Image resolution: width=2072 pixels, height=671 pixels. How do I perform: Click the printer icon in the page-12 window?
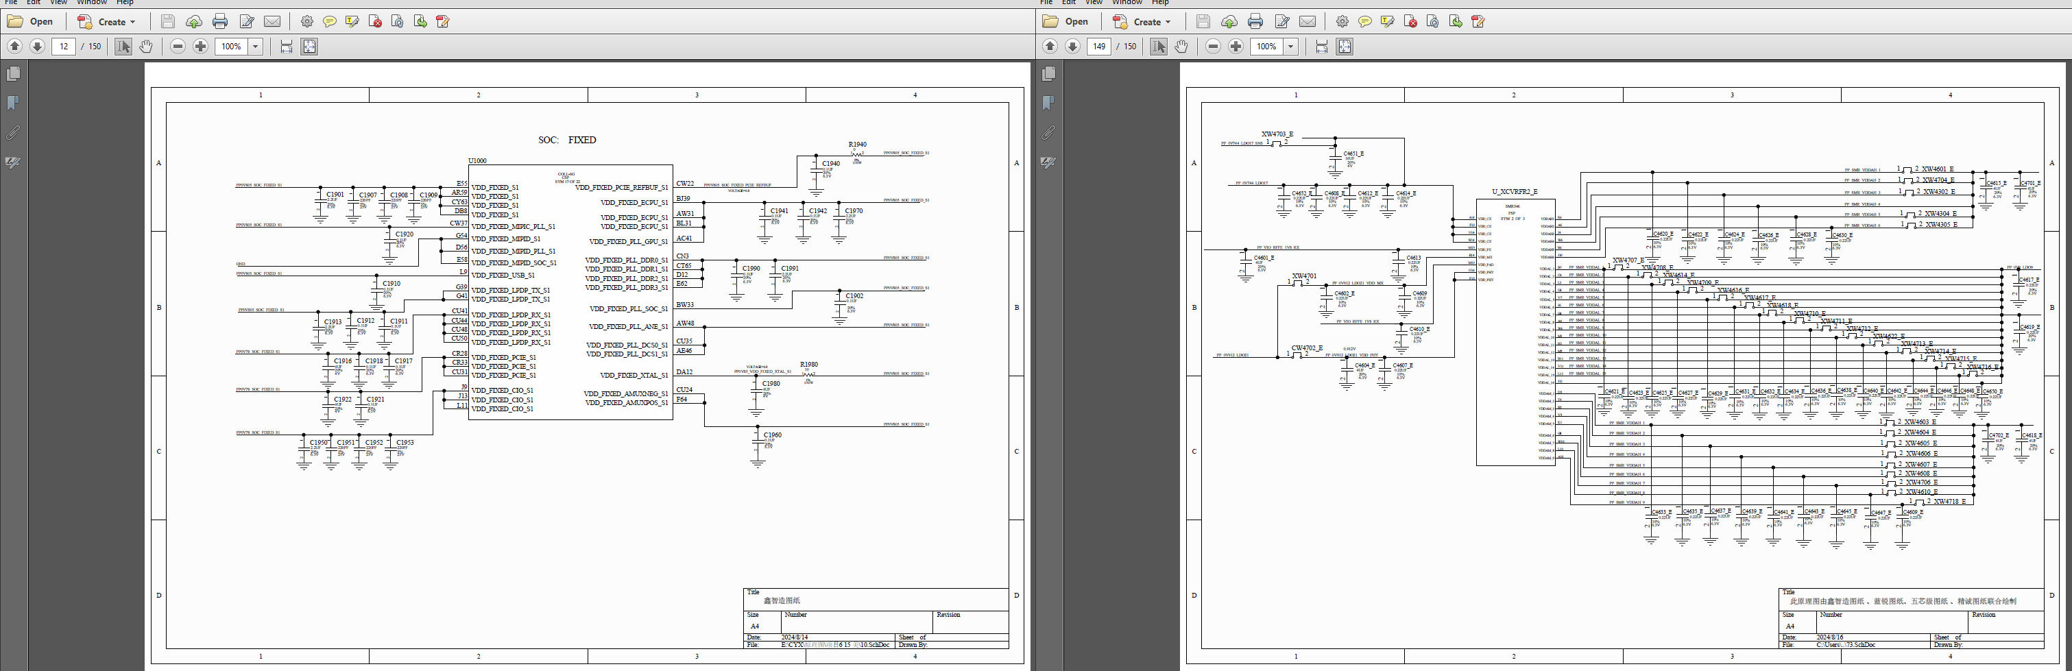220,22
